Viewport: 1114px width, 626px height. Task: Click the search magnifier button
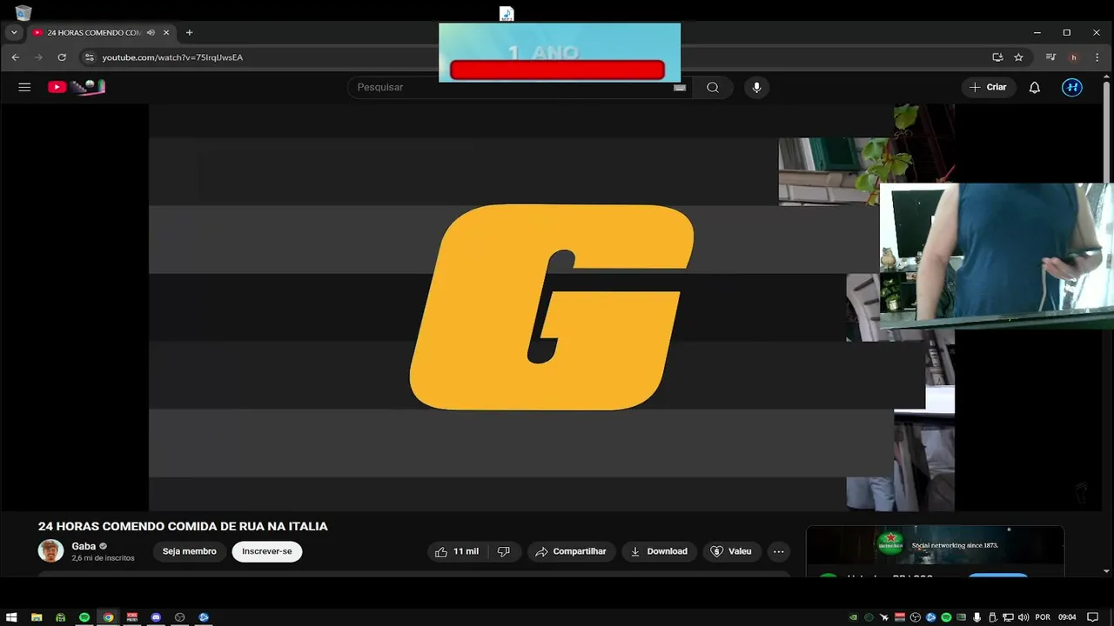713,87
